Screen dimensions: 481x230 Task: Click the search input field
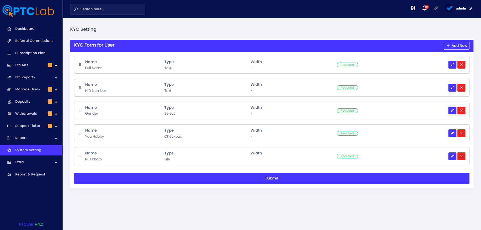108,9
